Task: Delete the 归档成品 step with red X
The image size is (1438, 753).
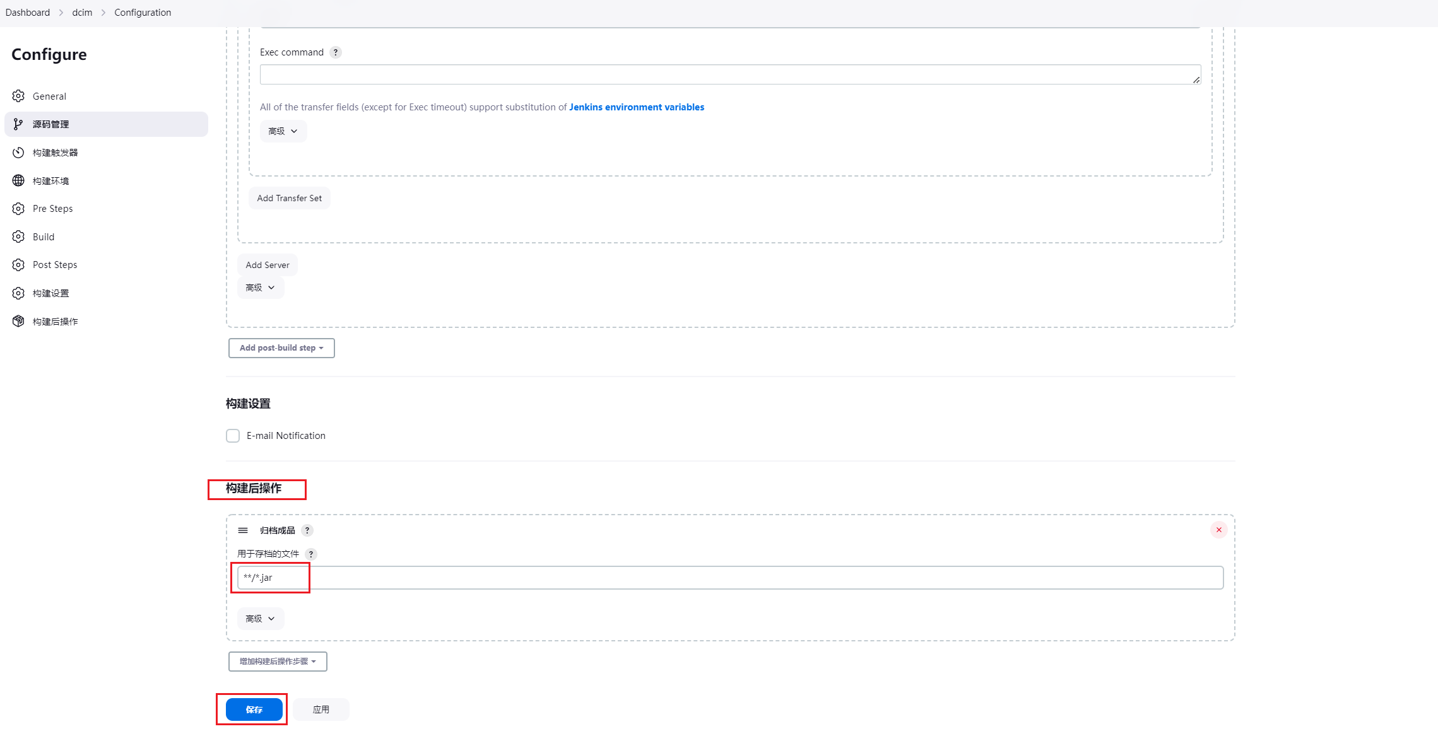Action: 1218,530
